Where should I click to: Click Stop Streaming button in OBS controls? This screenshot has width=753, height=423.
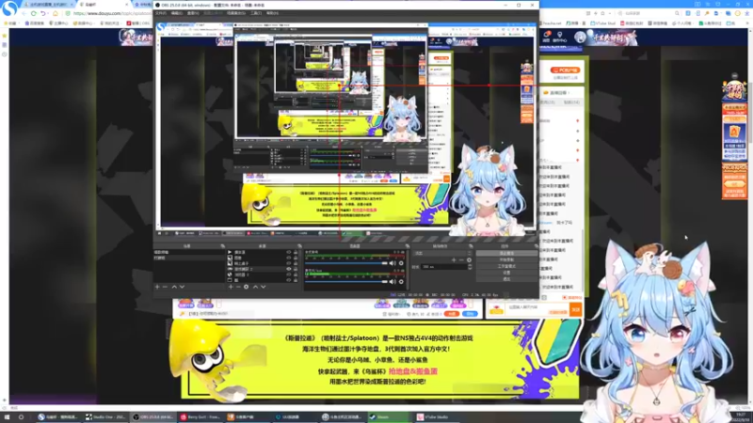(x=506, y=253)
